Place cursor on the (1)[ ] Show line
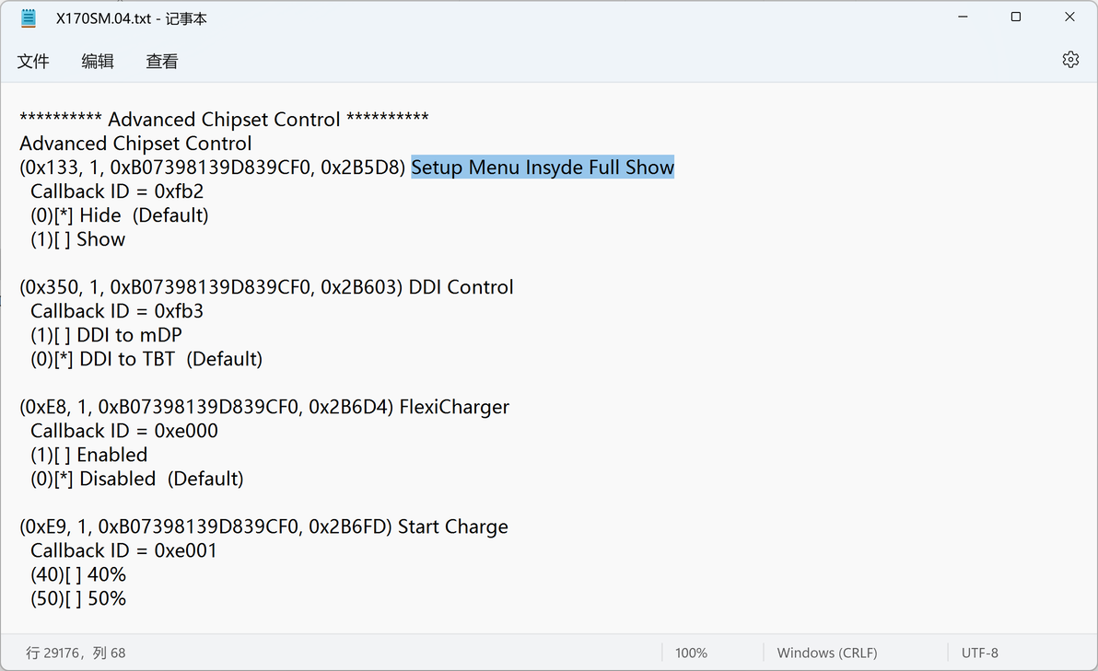This screenshot has width=1098, height=671. point(78,239)
